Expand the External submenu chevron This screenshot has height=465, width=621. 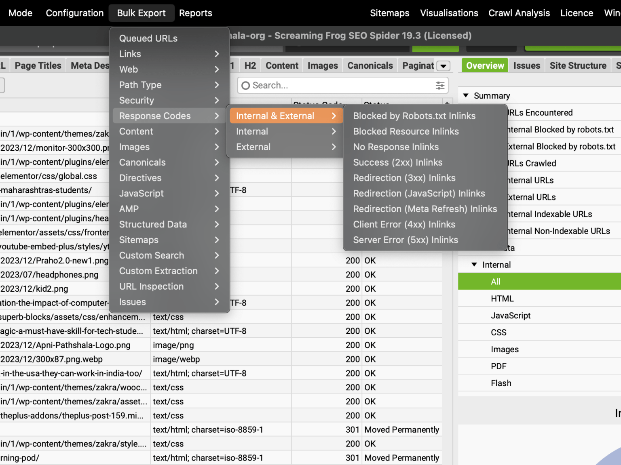point(334,147)
